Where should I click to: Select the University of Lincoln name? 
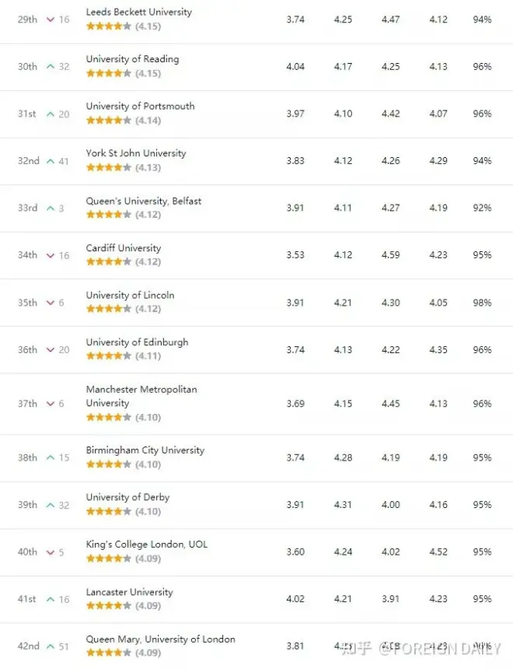(130, 296)
